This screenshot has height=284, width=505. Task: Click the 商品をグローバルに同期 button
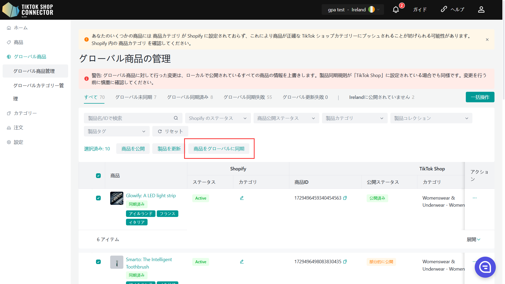point(219,149)
